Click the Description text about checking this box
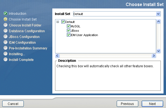 105,66
